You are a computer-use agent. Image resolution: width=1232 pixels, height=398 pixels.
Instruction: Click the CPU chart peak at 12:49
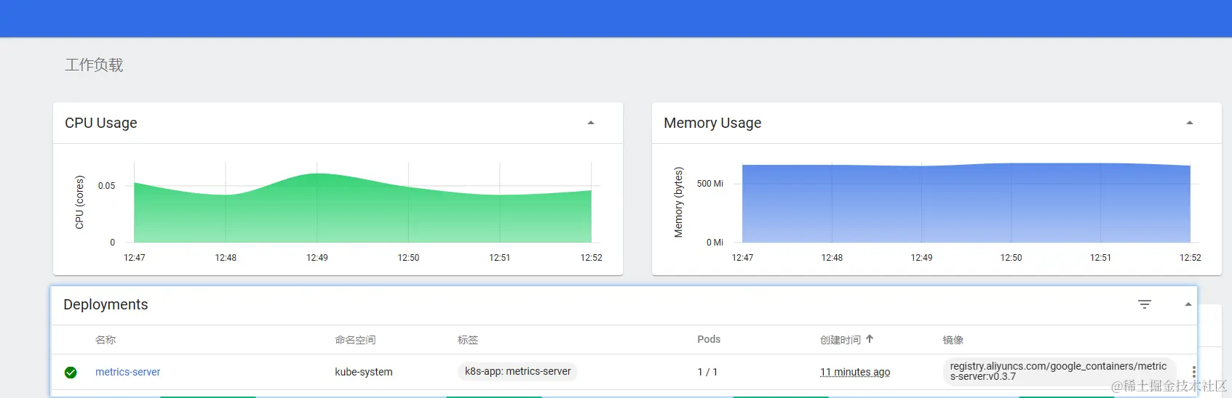pos(317,174)
